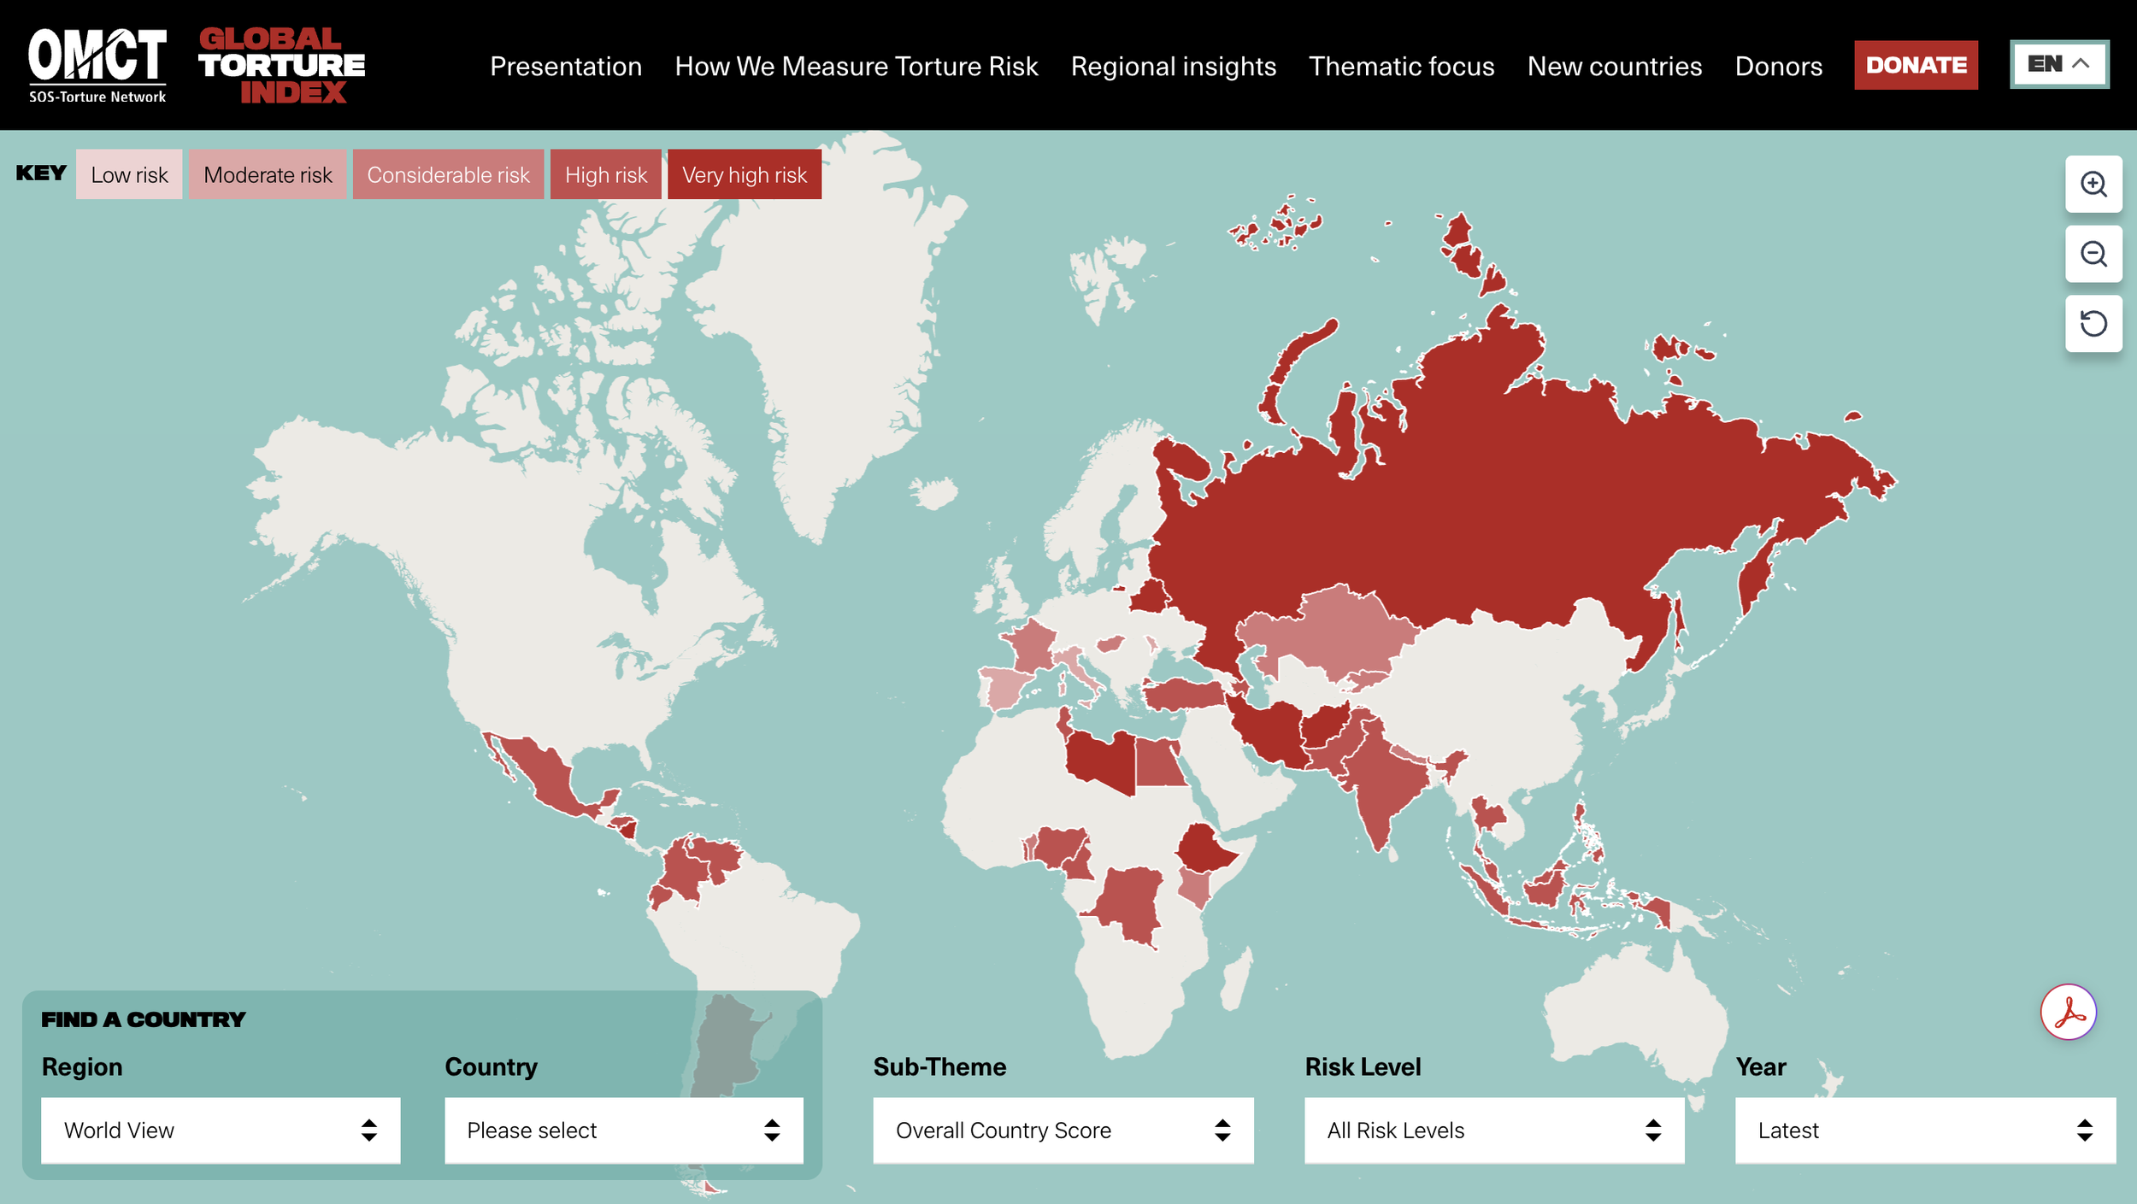Click the OMCT SOS-Torture Network logo

[97, 66]
